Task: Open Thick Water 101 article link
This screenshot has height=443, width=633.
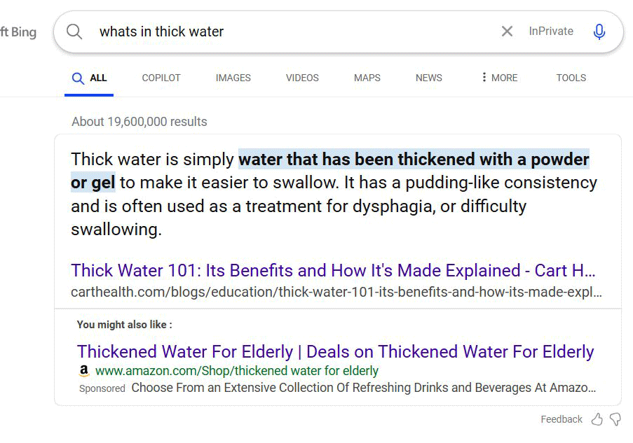Action: (x=333, y=270)
